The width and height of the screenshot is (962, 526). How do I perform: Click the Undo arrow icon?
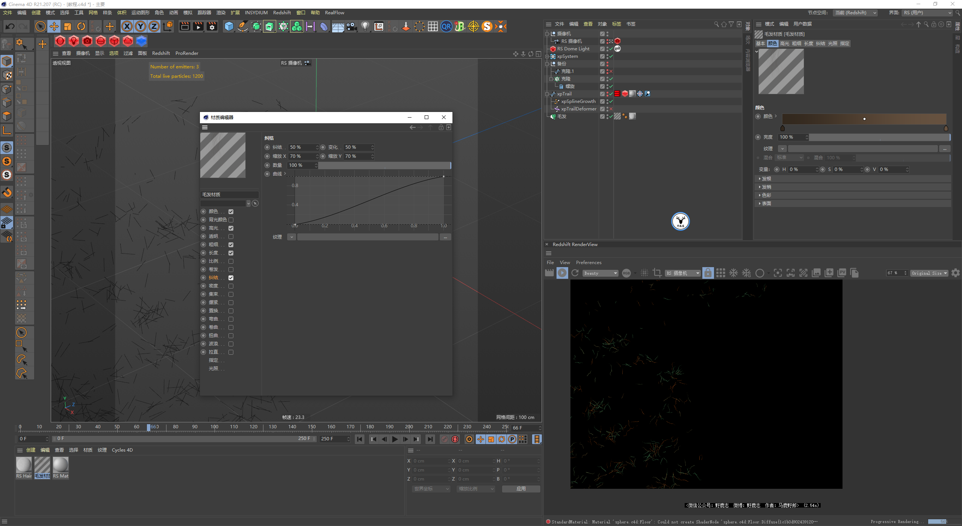coord(10,26)
